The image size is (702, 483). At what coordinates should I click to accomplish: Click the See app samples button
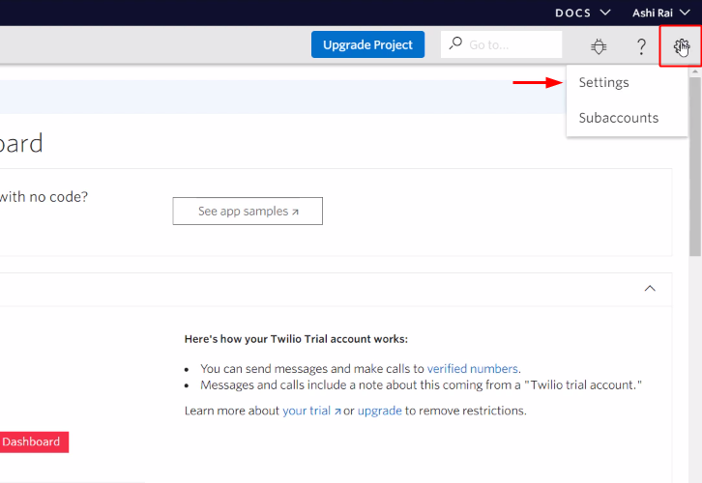(x=248, y=212)
